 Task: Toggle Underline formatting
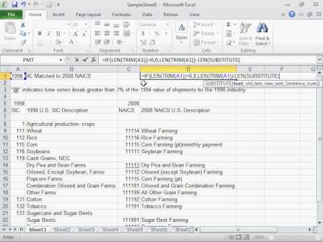click(59, 34)
